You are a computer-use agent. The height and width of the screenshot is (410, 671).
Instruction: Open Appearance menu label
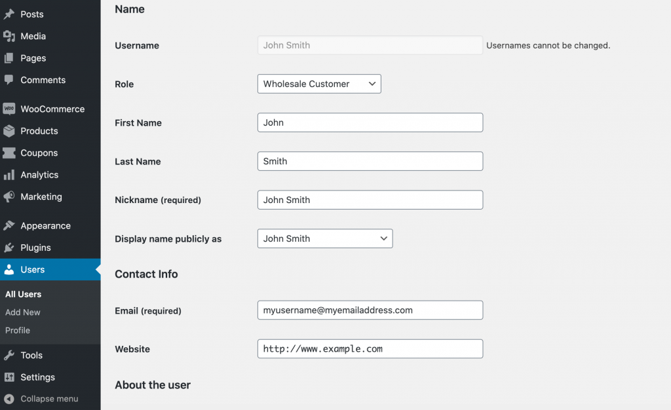click(45, 226)
